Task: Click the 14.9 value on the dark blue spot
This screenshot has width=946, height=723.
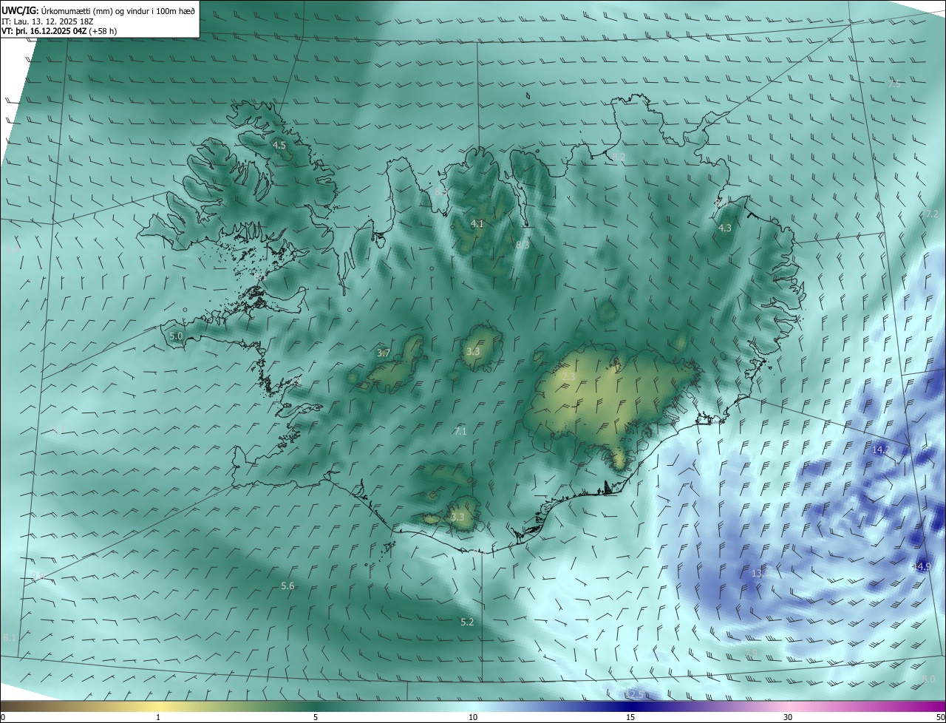Action: click(921, 566)
